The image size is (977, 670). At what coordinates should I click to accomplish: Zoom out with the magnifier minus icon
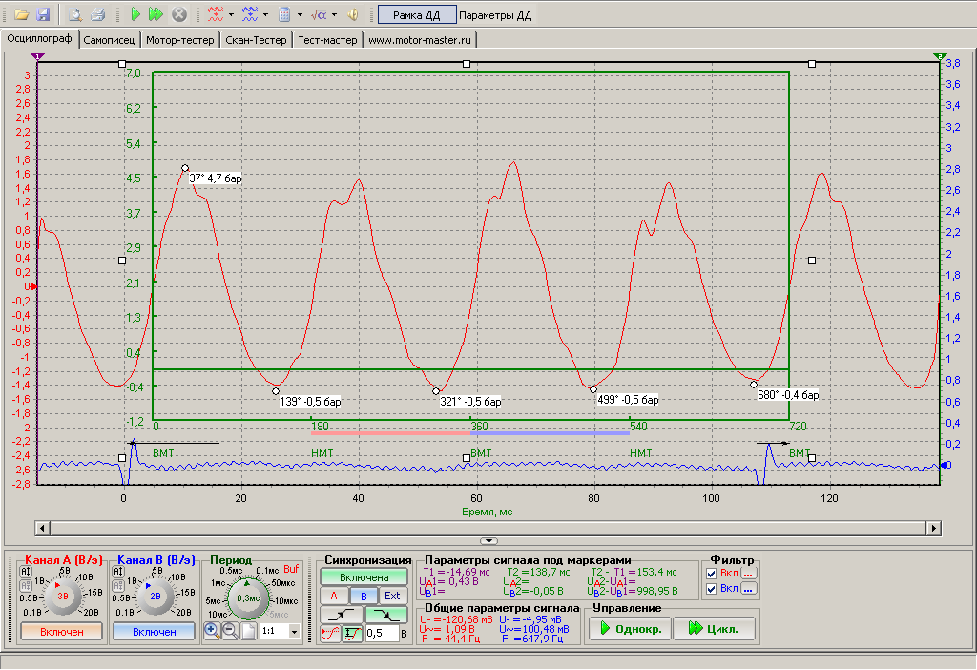[x=230, y=631]
